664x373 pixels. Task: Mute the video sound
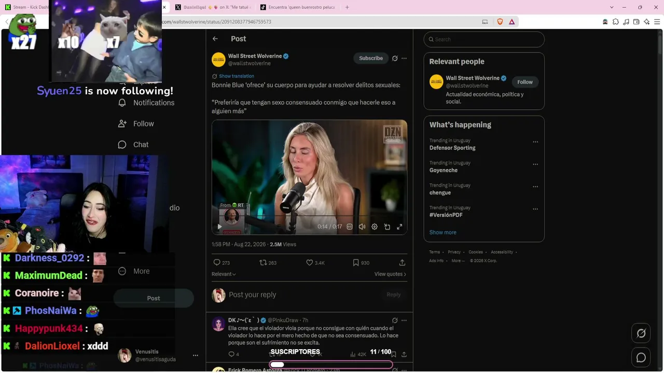(x=362, y=227)
